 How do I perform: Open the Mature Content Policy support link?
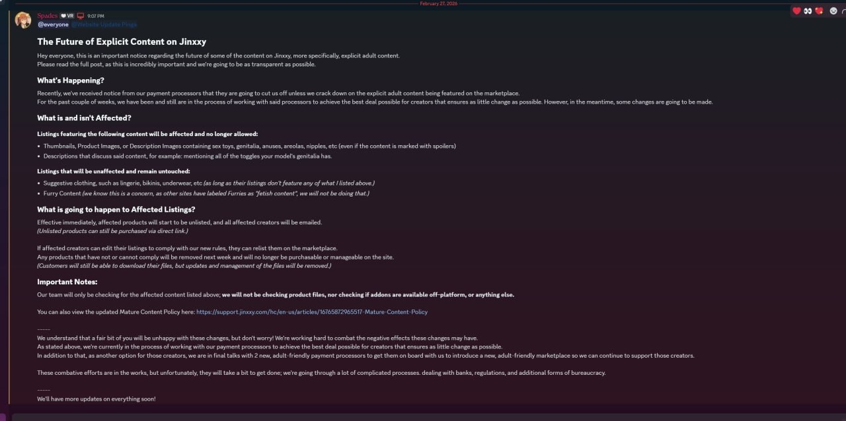click(312, 311)
